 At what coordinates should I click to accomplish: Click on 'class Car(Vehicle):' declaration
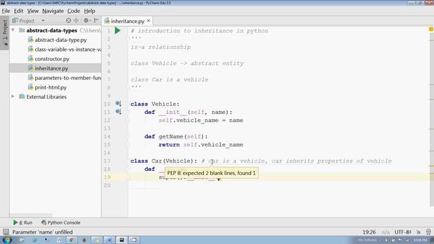[x=163, y=161]
